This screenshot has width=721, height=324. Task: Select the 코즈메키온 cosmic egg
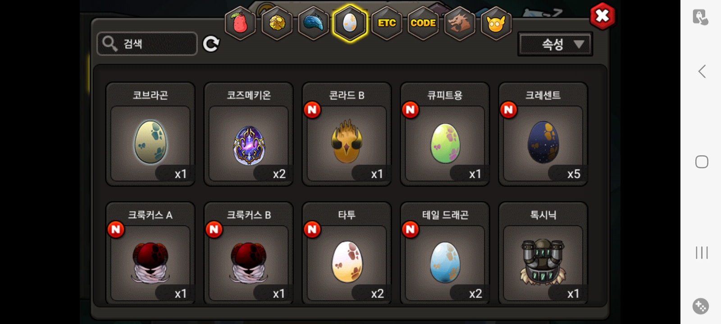click(x=249, y=134)
